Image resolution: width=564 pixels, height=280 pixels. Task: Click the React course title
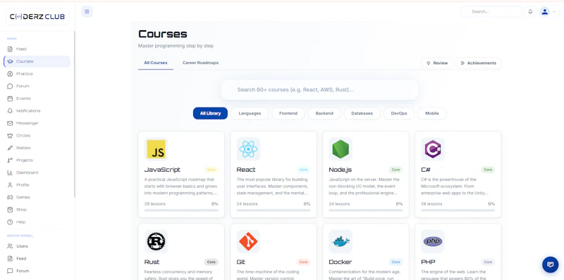pos(246,170)
